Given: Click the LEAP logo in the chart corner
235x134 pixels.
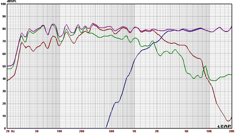Looking at the screenshot, I should [224, 126].
